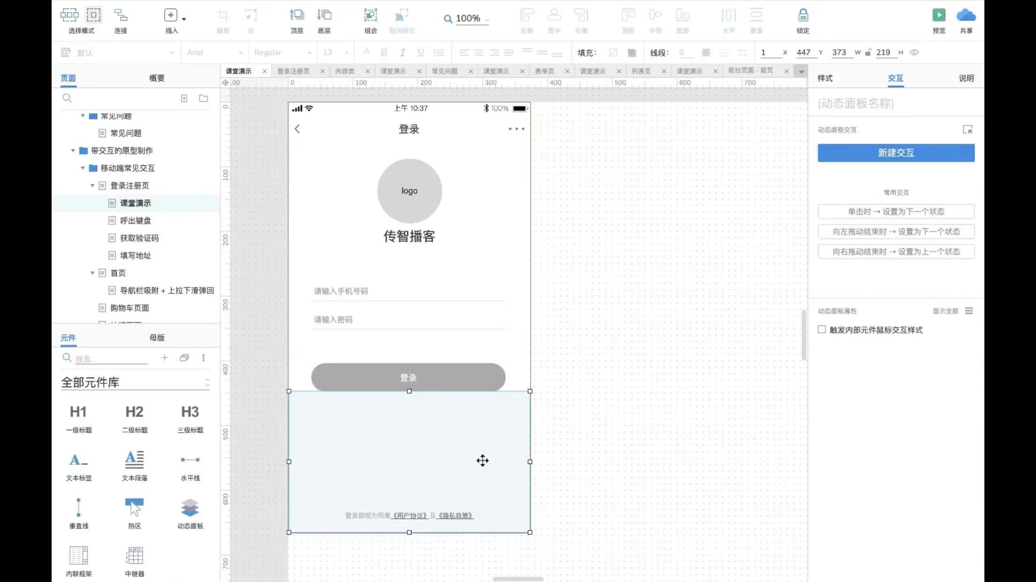Image resolution: width=1036 pixels, height=582 pixels.
Task: Select the Connect (连接) tool
Action: [x=121, y=15]
